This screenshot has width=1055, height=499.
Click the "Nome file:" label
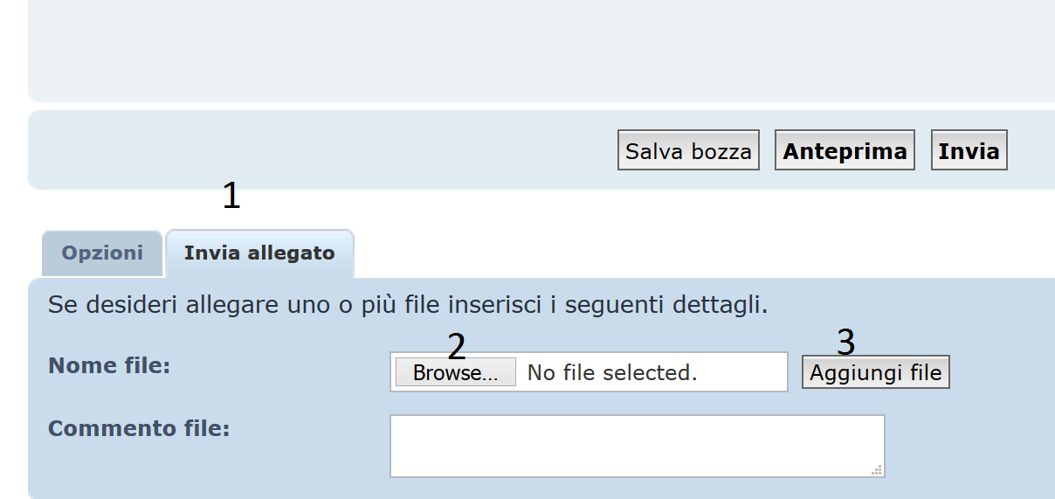(x=109, y=365)
